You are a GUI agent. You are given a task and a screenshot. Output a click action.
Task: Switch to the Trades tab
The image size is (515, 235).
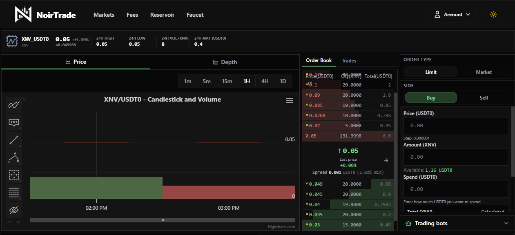349,60
